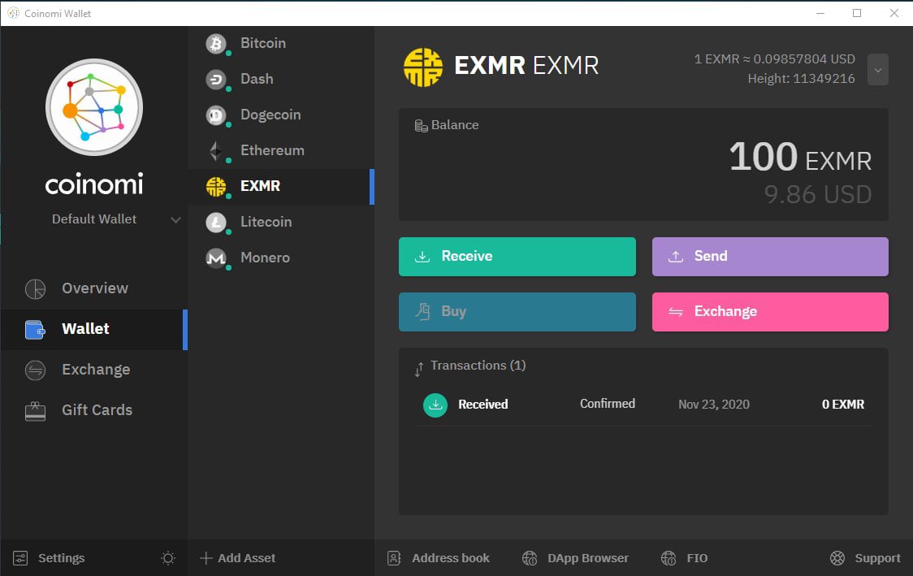Open Settings at bottom left
This screenshot has width=913, height=576.
tap(50, 558)
